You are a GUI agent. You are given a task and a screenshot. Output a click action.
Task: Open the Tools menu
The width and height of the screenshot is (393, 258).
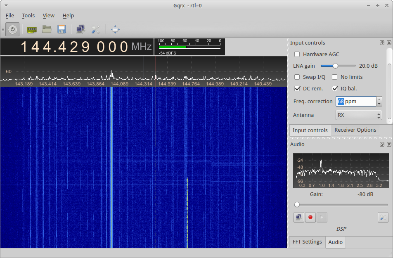click(x=28, y=16)
